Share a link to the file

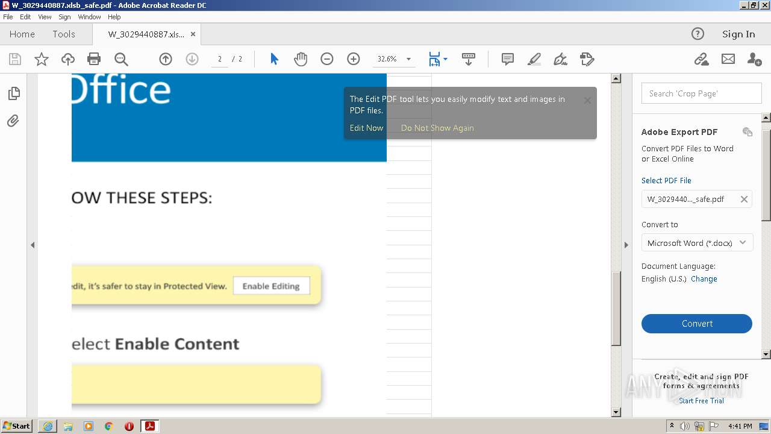coord(701,59)
